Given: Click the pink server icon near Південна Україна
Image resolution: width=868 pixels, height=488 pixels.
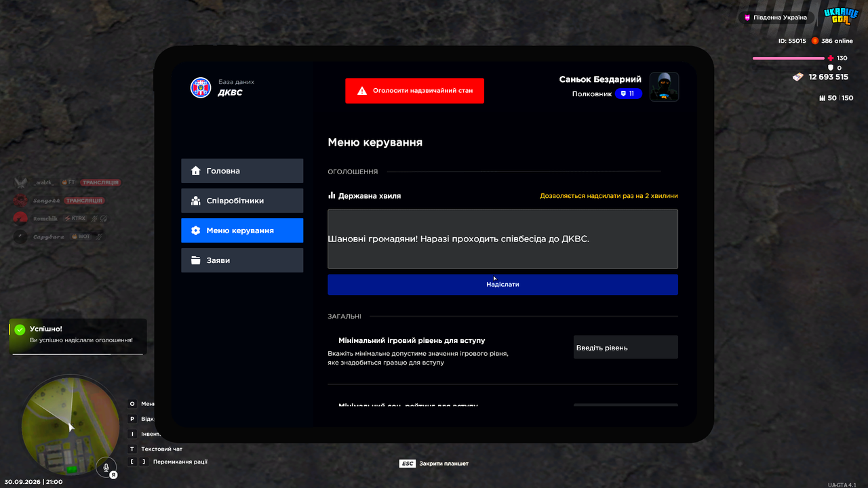Looking at the screenshot, I should 747,18.
